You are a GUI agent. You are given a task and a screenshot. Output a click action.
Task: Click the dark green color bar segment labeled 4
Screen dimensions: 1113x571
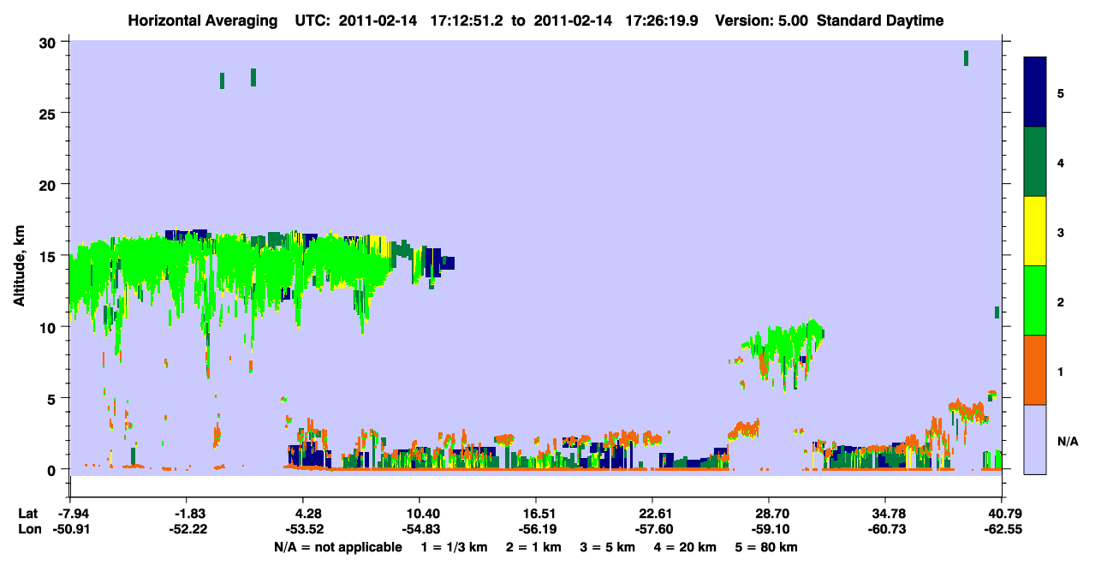[1035, 162]
